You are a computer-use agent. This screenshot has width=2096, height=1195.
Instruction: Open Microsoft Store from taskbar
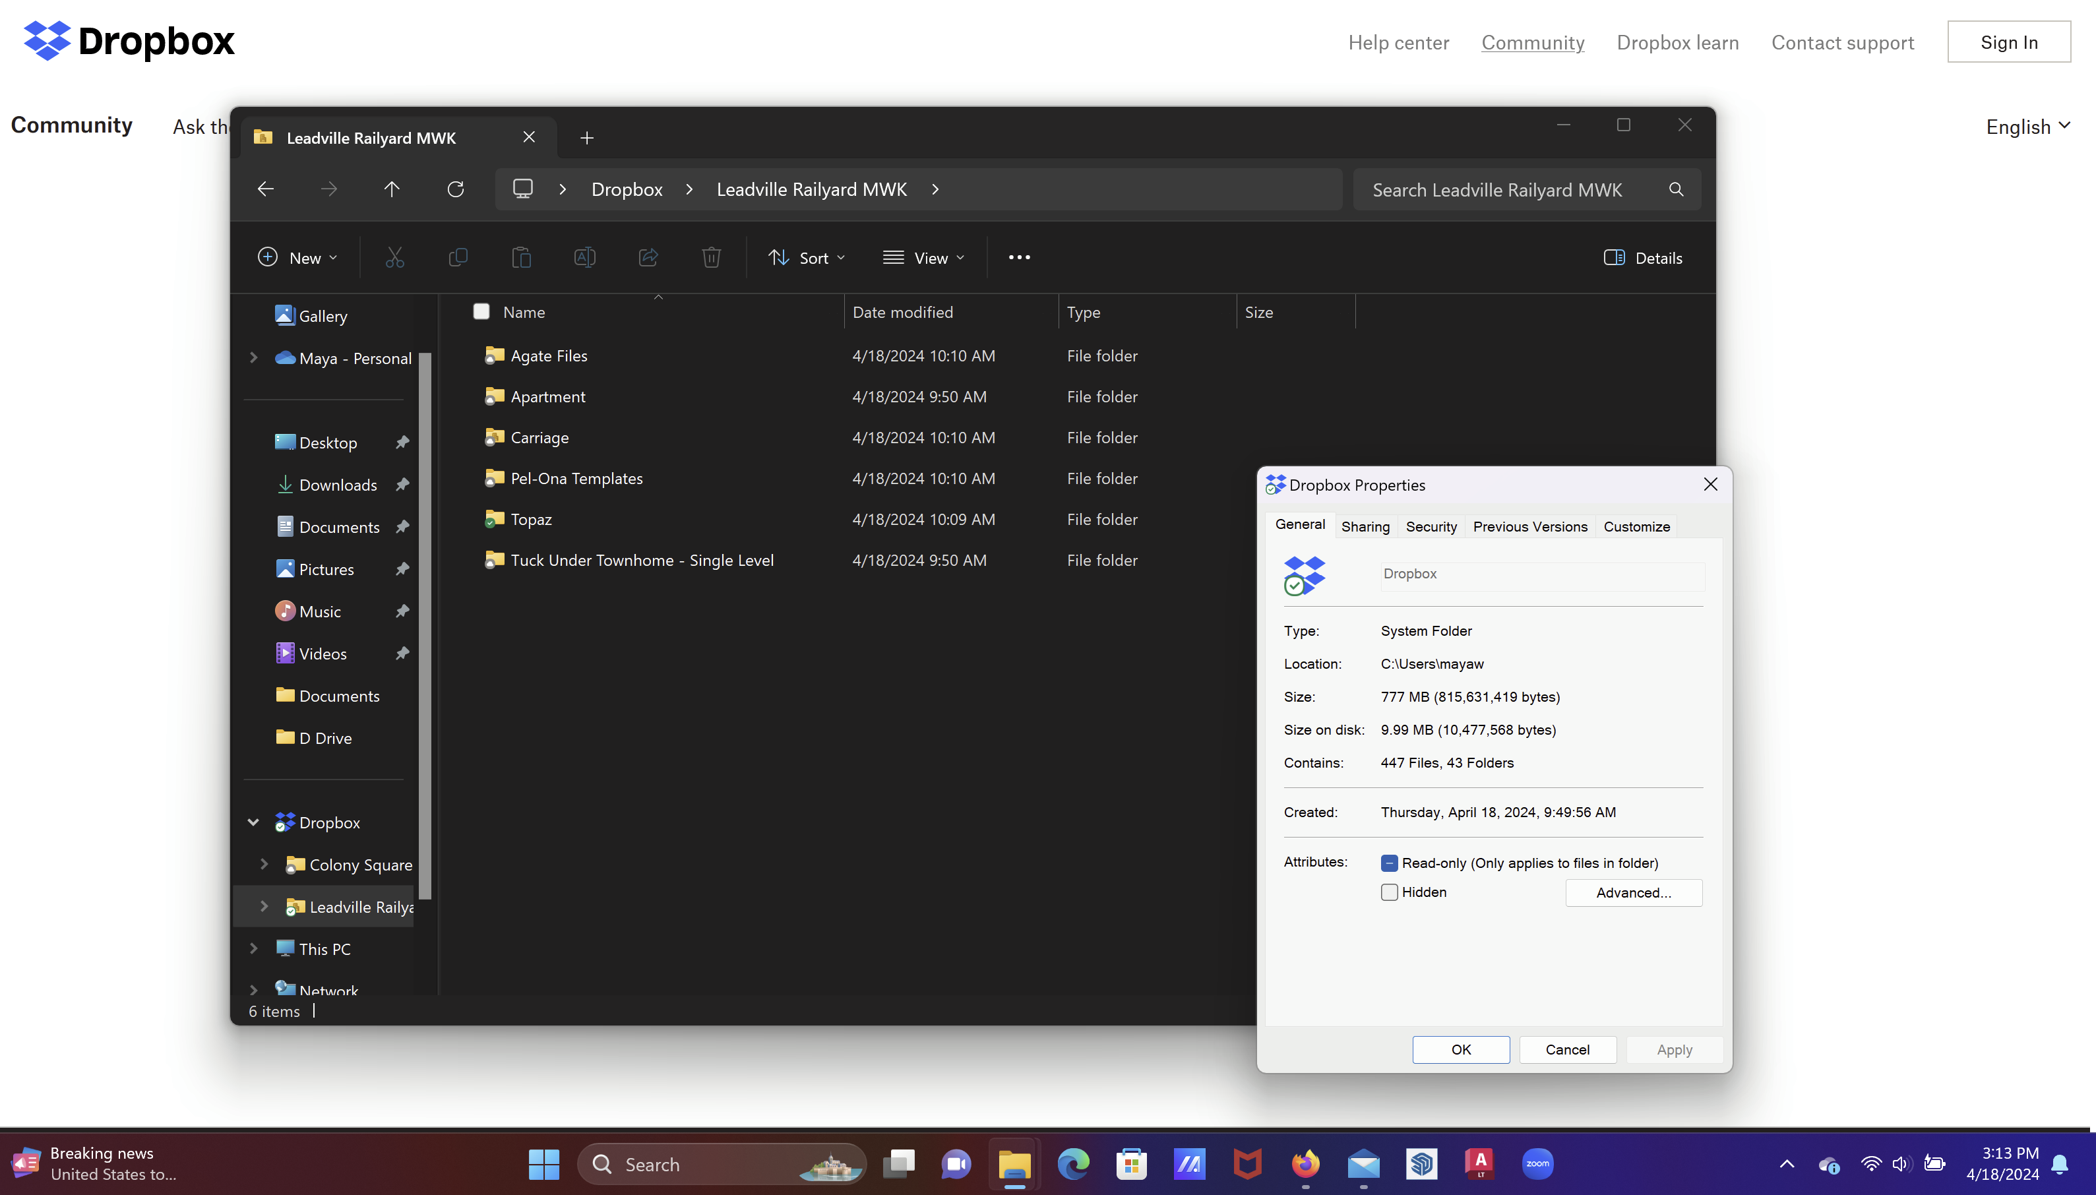(1131, 1164)
